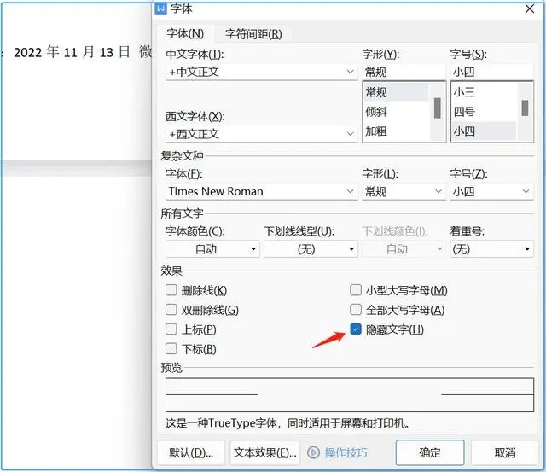Click the 默认(D)... button
Viewport: 546px width, 472px height.
click(x=191, y=452)
